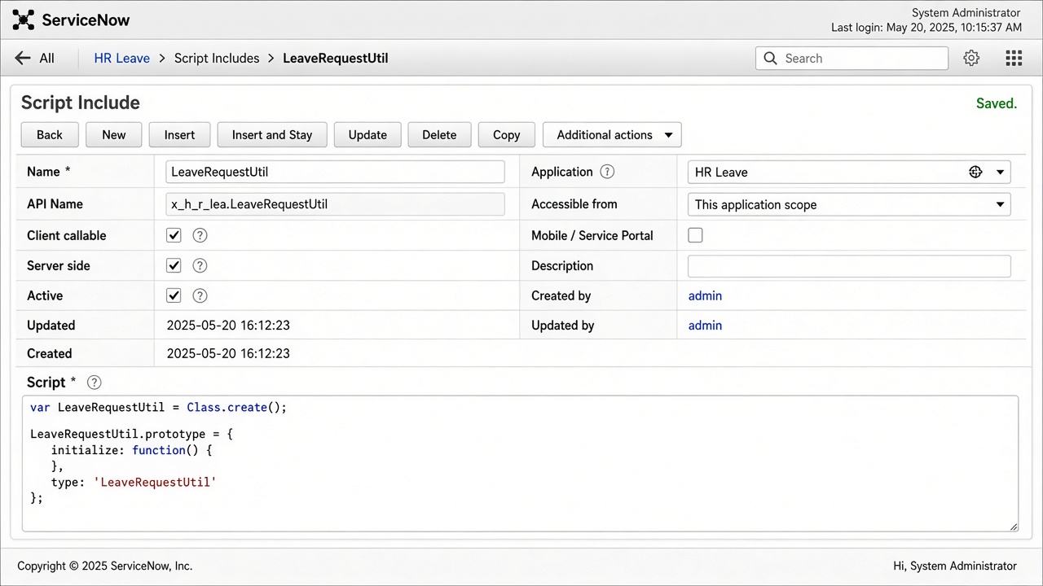Enable the Mobile / Service Portal checkbox
Viewport: 1043px width, 586px height.
pos(695,235)
